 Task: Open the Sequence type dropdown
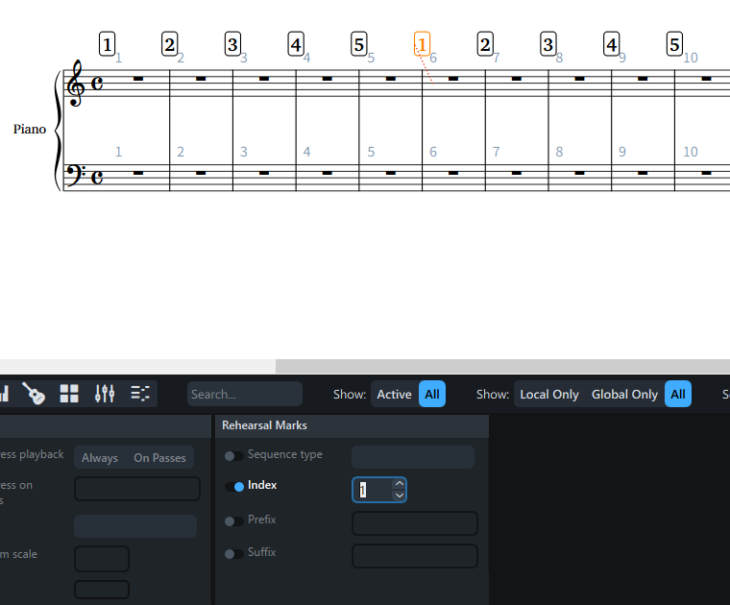(x=413, y=457)
